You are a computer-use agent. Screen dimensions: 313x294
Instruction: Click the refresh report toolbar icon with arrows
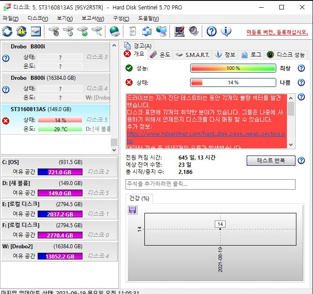[x=147, y=31]
